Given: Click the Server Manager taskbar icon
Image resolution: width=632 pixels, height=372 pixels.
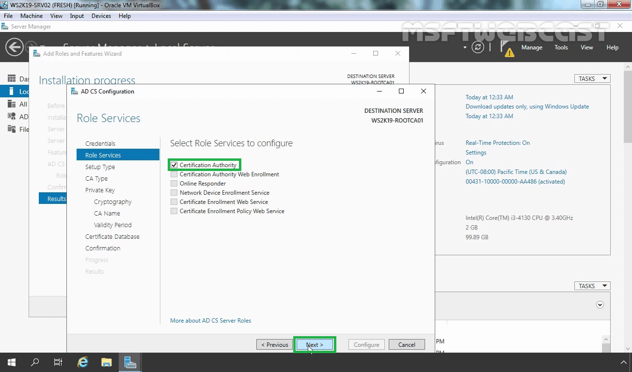Looking at the screenshot, I should click(x=130, y=362).
